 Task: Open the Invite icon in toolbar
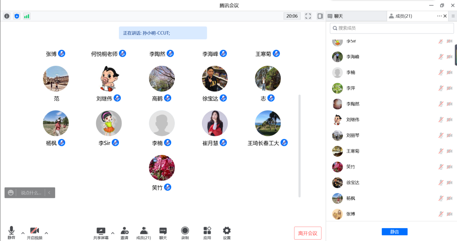124,233
